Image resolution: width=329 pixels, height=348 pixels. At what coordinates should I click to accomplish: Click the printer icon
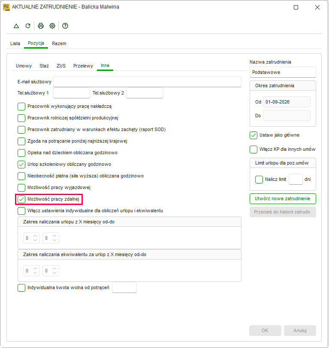pos(41,26)
